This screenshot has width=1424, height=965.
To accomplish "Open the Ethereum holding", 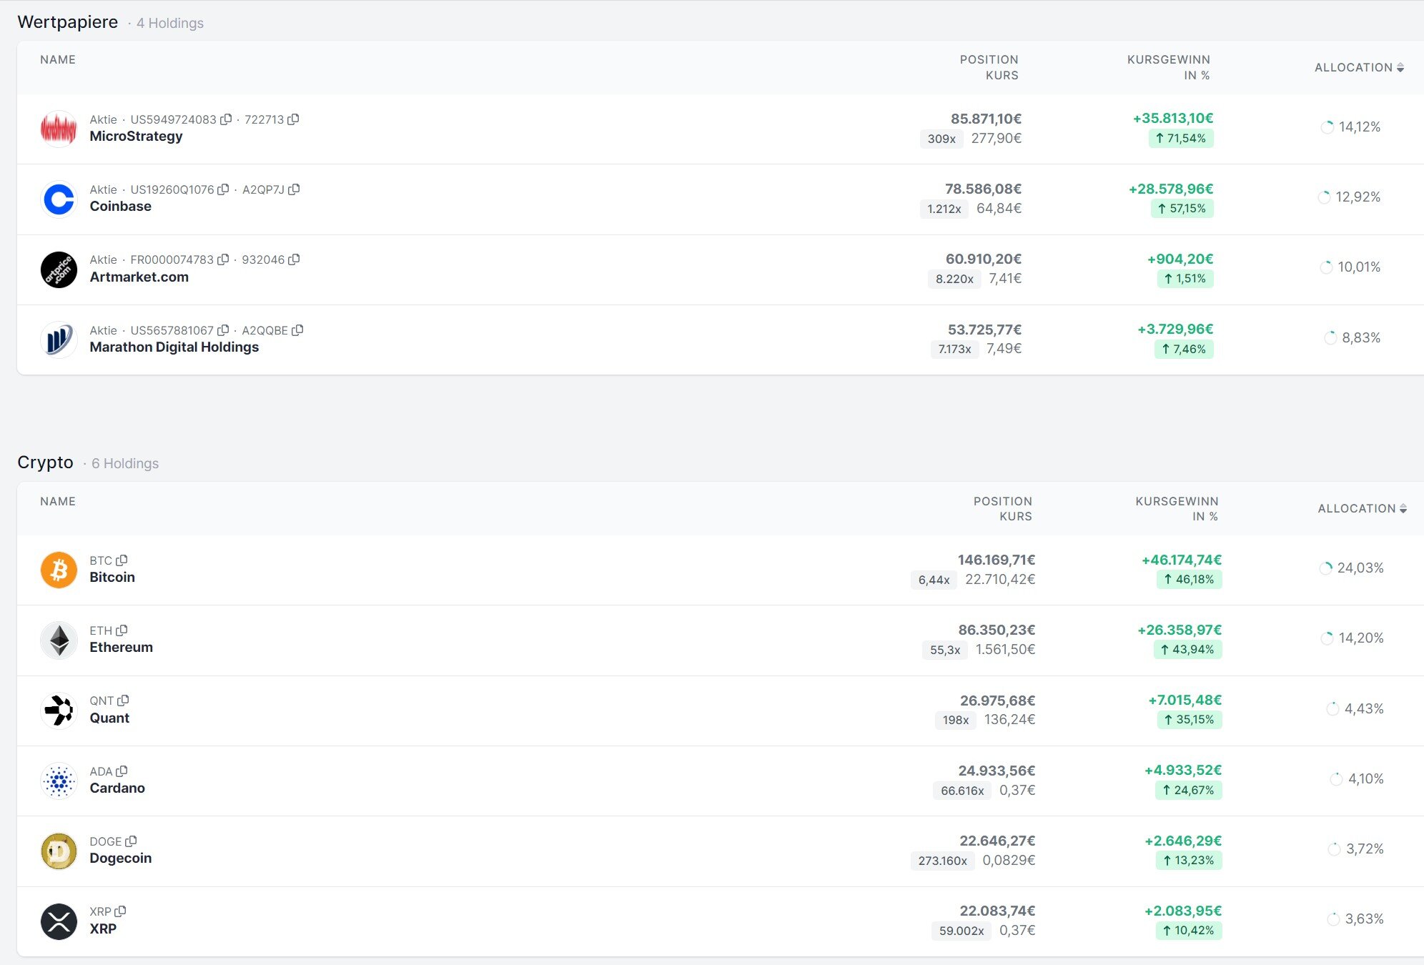I will pos(121,647).
